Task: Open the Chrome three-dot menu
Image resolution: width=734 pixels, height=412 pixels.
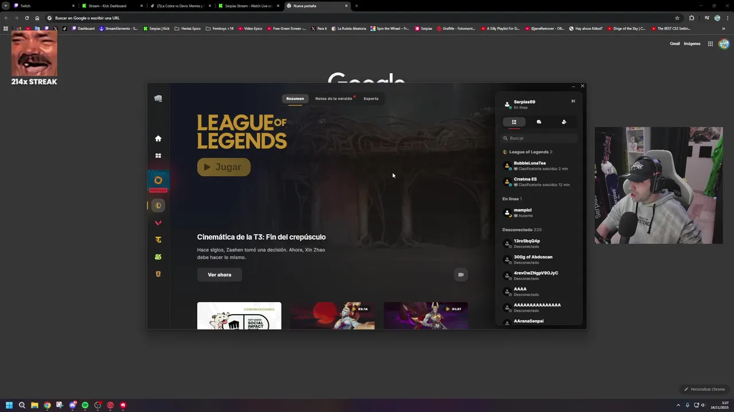Action: pyautogui.click(x=728, y=18)
